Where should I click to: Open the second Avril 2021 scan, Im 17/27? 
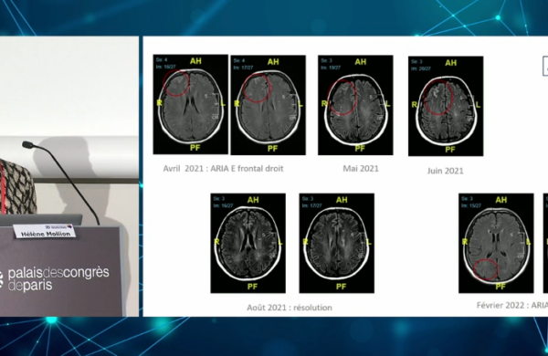[268, 105]
